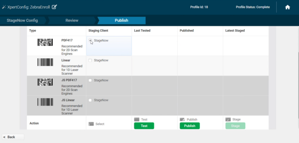Click the disabled Stage button

click(x=235, y=126)
